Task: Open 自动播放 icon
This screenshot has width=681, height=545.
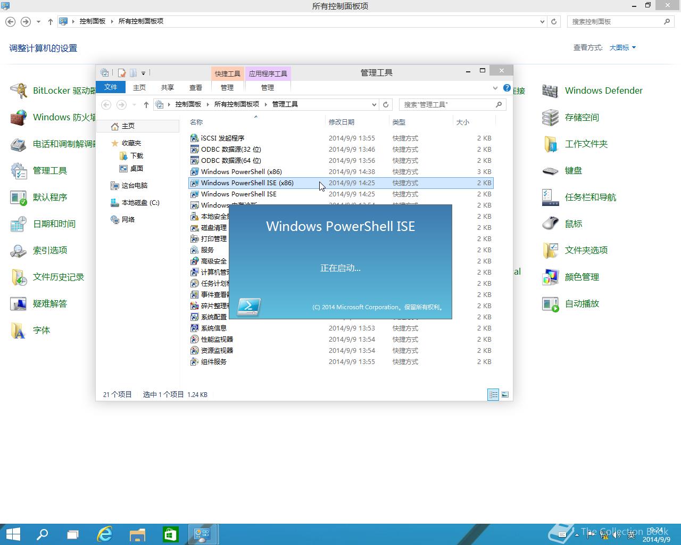Action: click(x=550, y=303)
